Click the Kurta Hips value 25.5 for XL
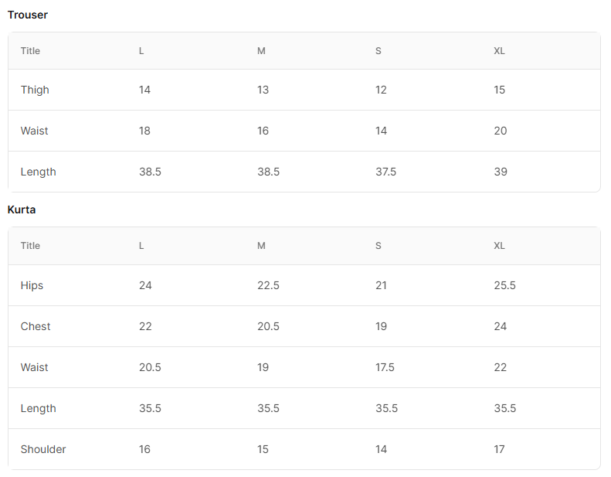This screenshot has width=611, height=477. point(504,285)
